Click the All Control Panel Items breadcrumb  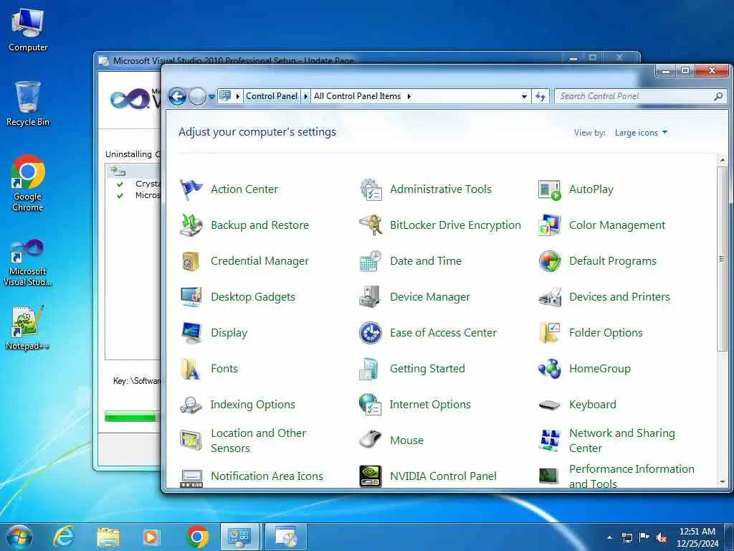click(357, 96)
